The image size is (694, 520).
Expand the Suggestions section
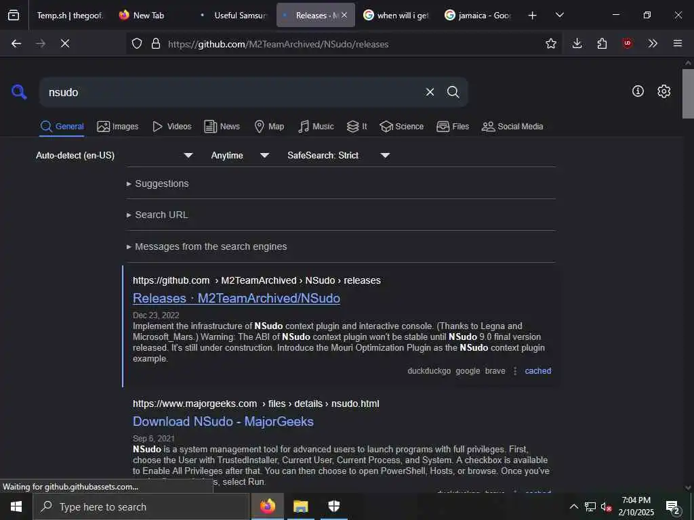(157, 183)
